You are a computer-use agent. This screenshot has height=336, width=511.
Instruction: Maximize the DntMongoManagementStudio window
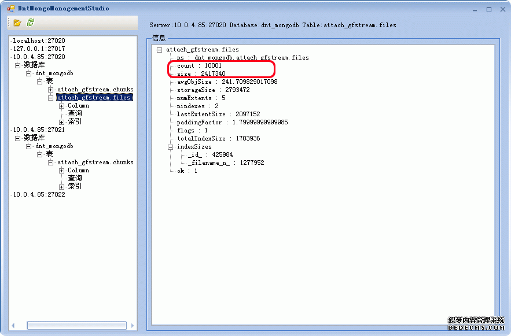click(489, 9)
